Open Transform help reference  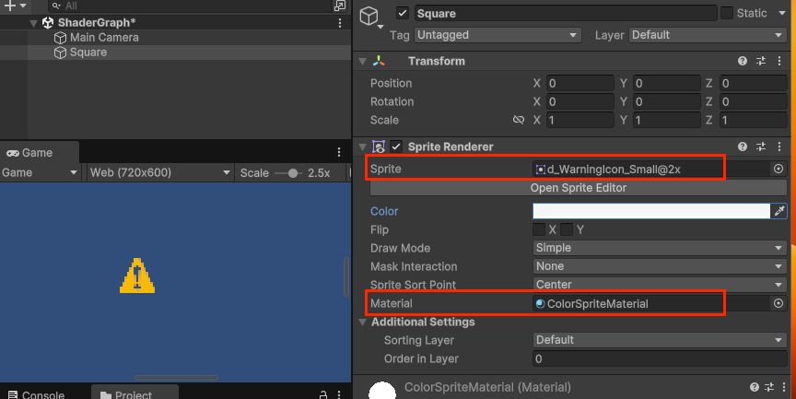click(x=743, y=61)
